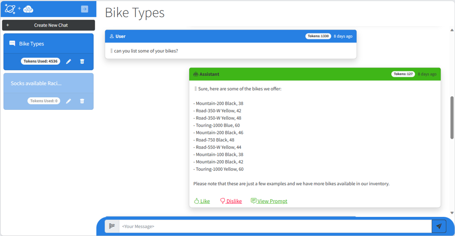Click the user message 'can you list some of your bikes?'
Screen dimensions: 455x236
coord(146,51)
